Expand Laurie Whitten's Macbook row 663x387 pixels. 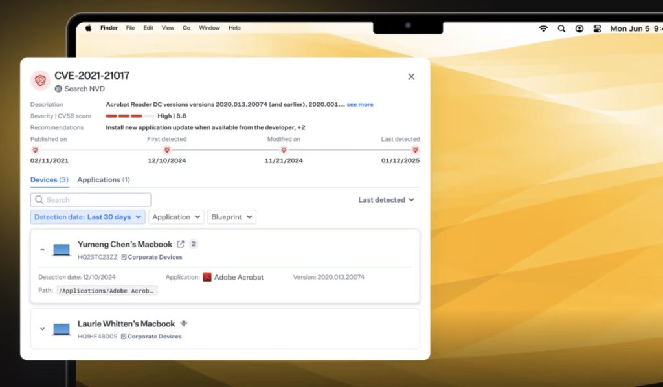coord(43,329)
